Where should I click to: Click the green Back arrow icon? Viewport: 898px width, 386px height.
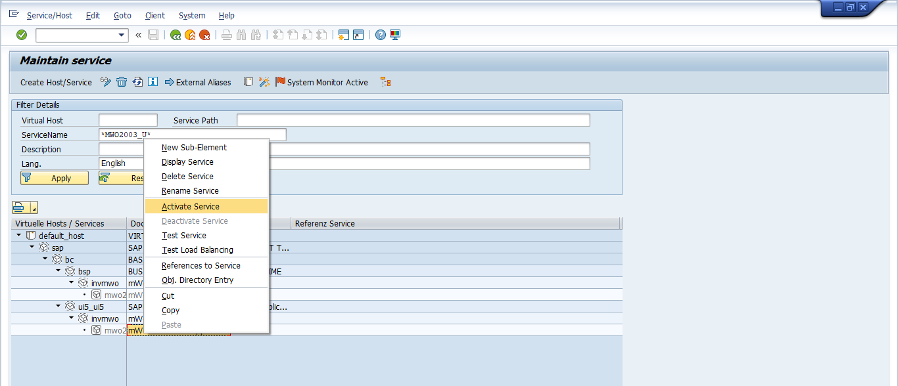click(176, 35)
